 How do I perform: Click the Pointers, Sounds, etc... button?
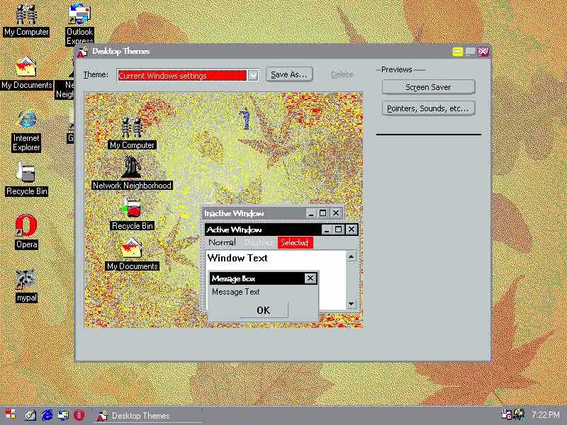point(428,108)
